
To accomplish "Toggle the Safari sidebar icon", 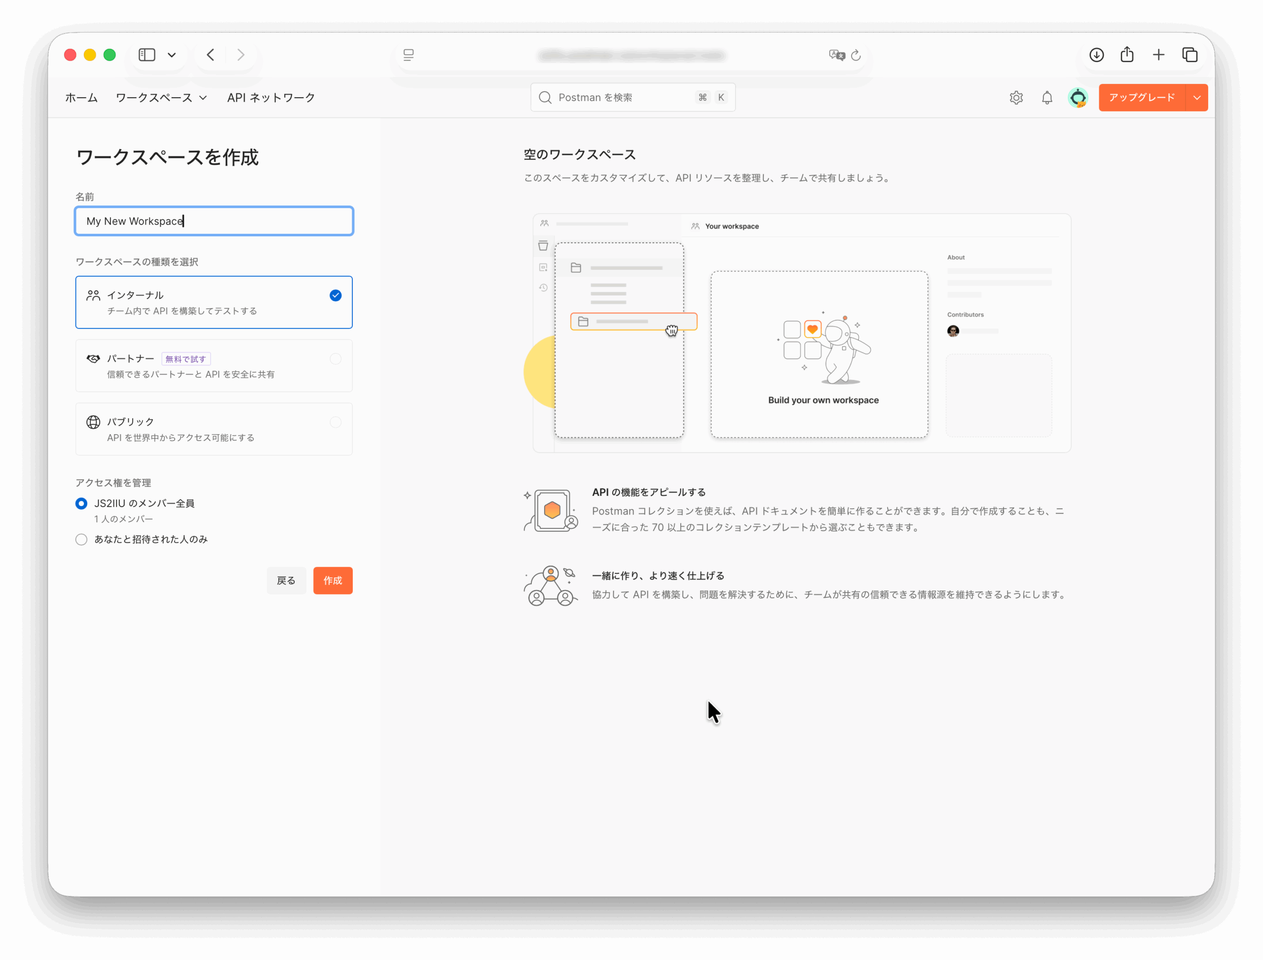I will [147, 55].
